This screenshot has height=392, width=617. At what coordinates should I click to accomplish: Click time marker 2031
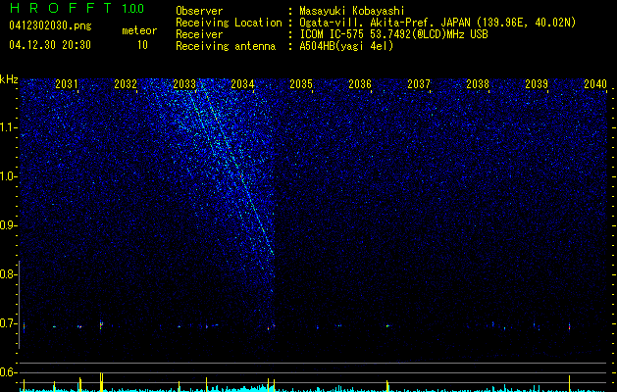point(66,84)
